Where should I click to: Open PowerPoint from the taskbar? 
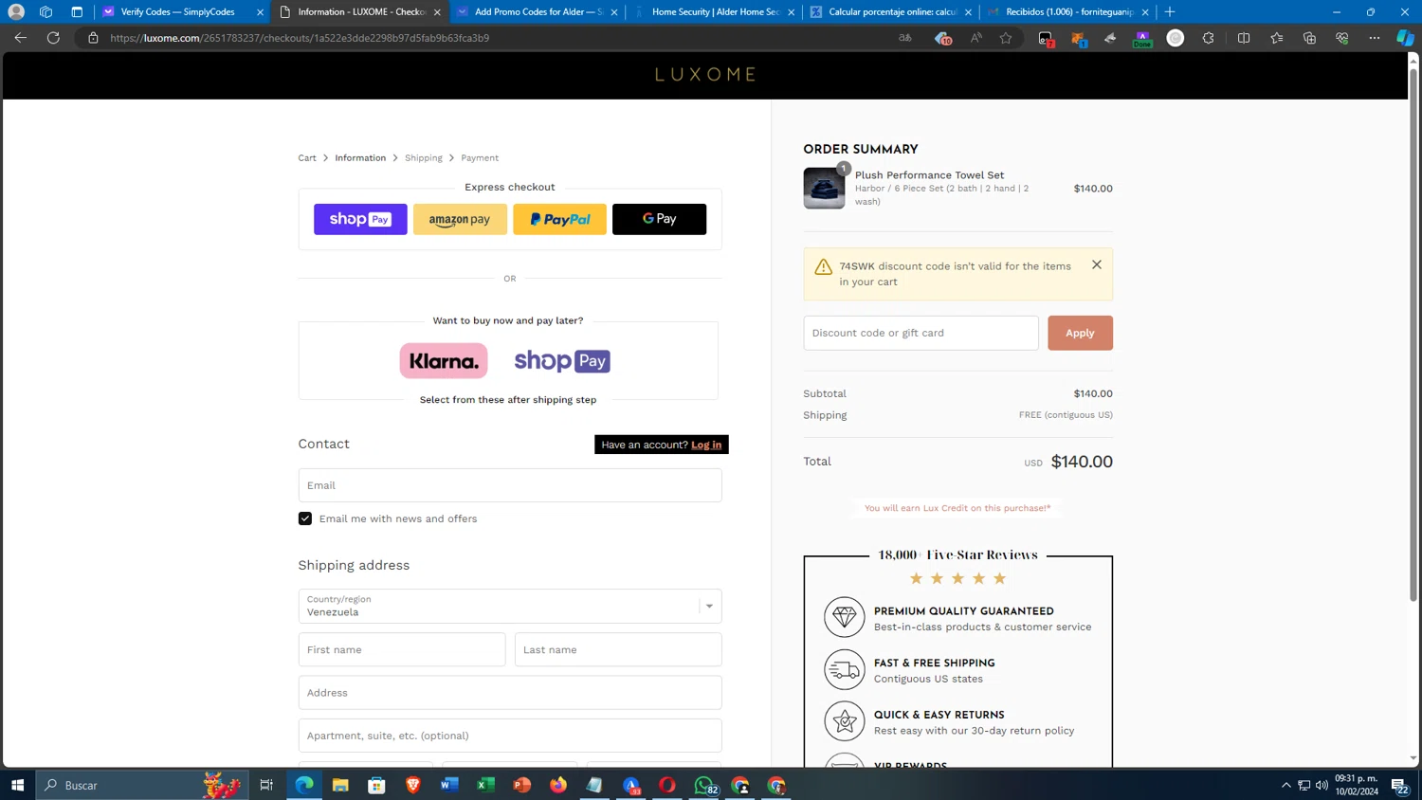(522, 785)
